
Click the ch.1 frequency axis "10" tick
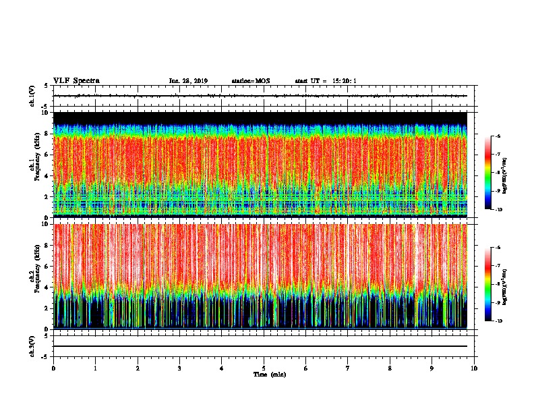tap(46, 113)
